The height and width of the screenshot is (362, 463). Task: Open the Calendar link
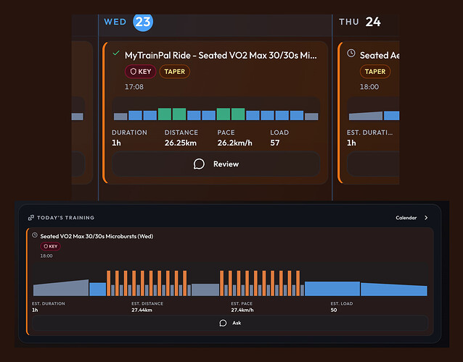[406, 218]
